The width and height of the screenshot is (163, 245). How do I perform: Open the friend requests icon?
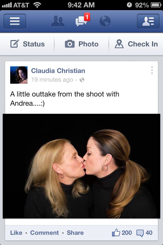[58, 21]
